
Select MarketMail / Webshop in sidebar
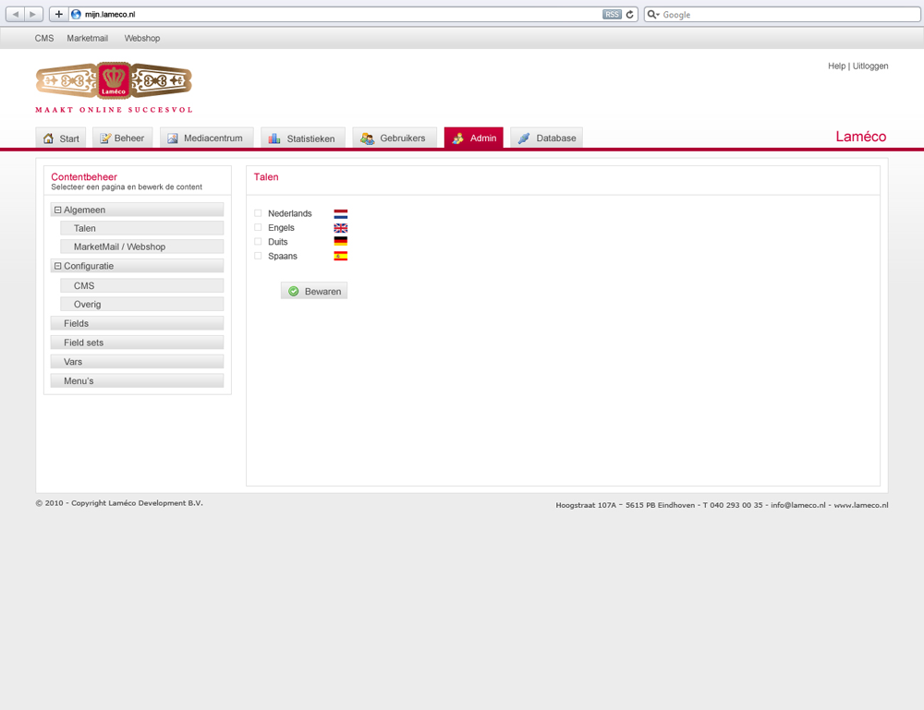(x=119, y=247)
